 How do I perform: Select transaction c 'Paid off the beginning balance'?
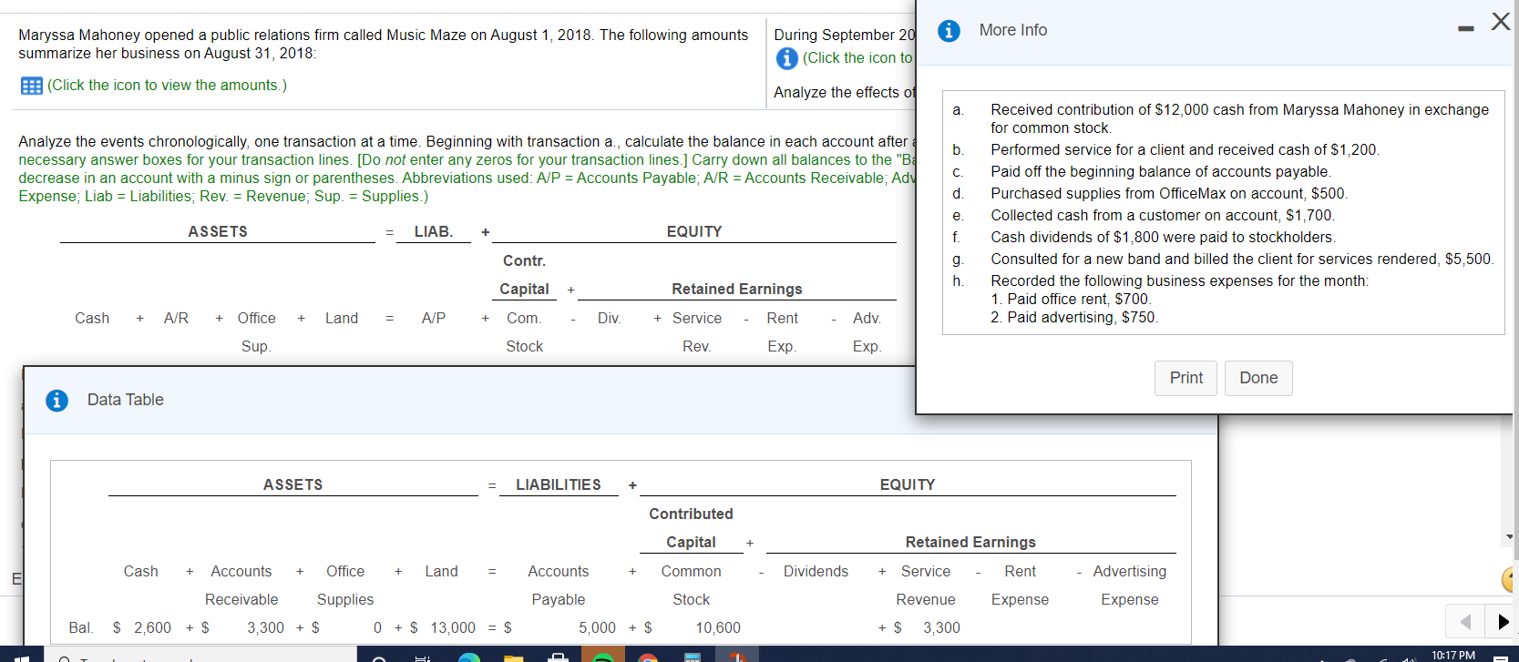tap(1161, 171)
